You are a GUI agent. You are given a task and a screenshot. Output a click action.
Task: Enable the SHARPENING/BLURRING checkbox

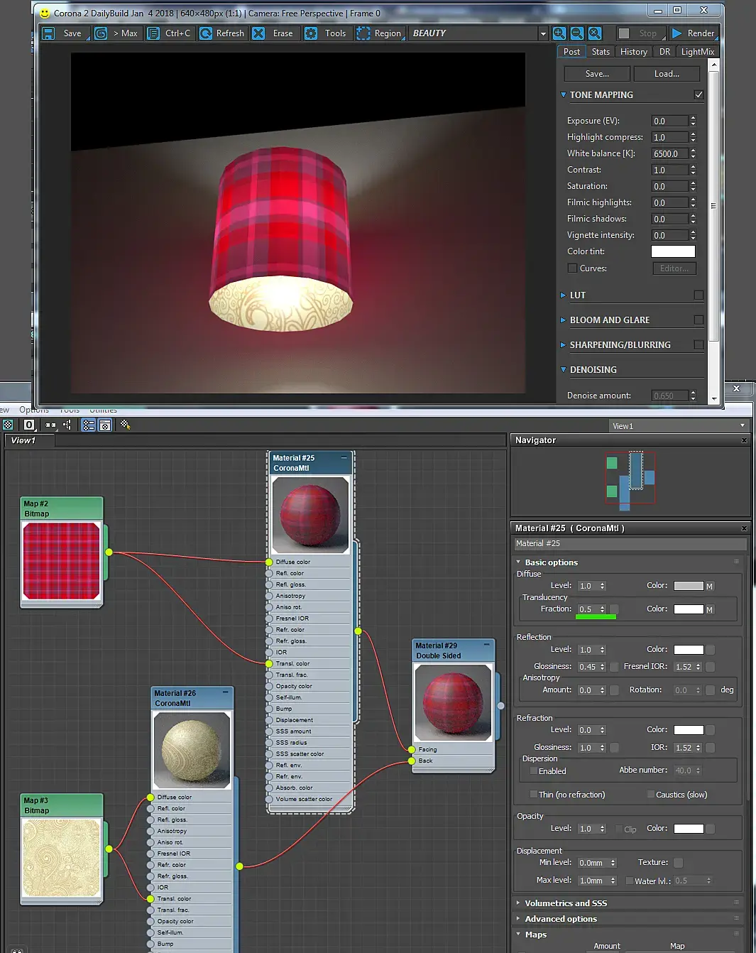[699, 344]
